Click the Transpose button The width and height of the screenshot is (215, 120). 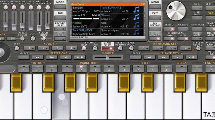197,29
